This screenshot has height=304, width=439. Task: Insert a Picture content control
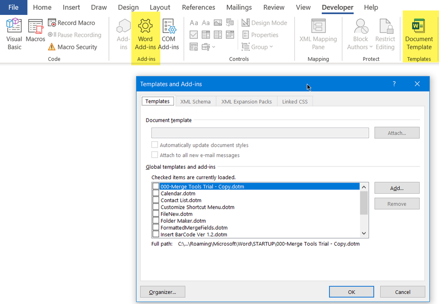coord(218,23)
